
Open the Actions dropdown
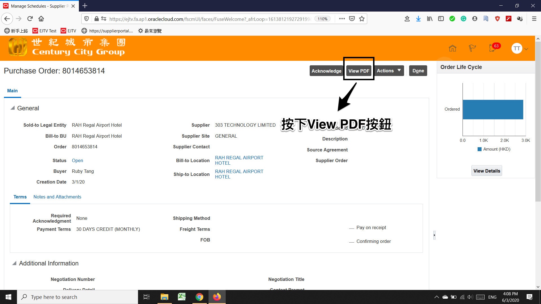click(389, 71)
